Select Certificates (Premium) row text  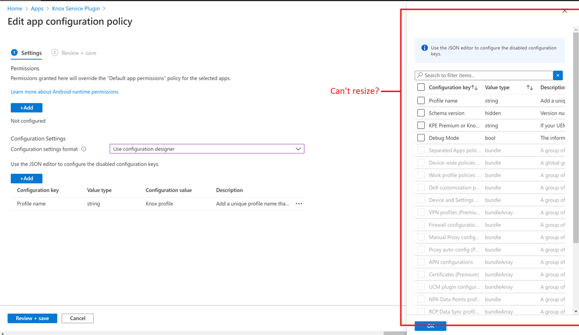pos(454,274)
